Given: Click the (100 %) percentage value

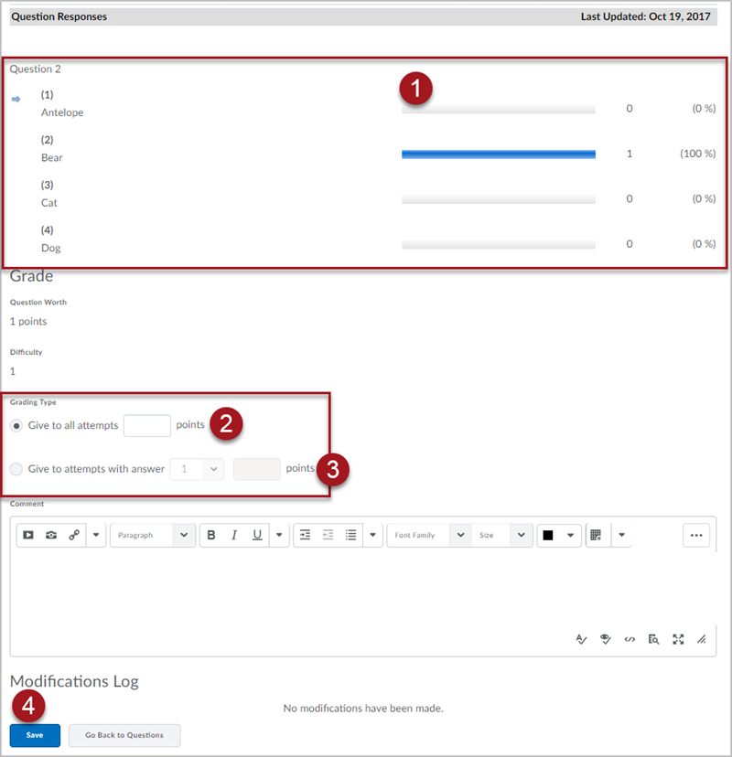Looking at the screenshot, I should [698, 154].
